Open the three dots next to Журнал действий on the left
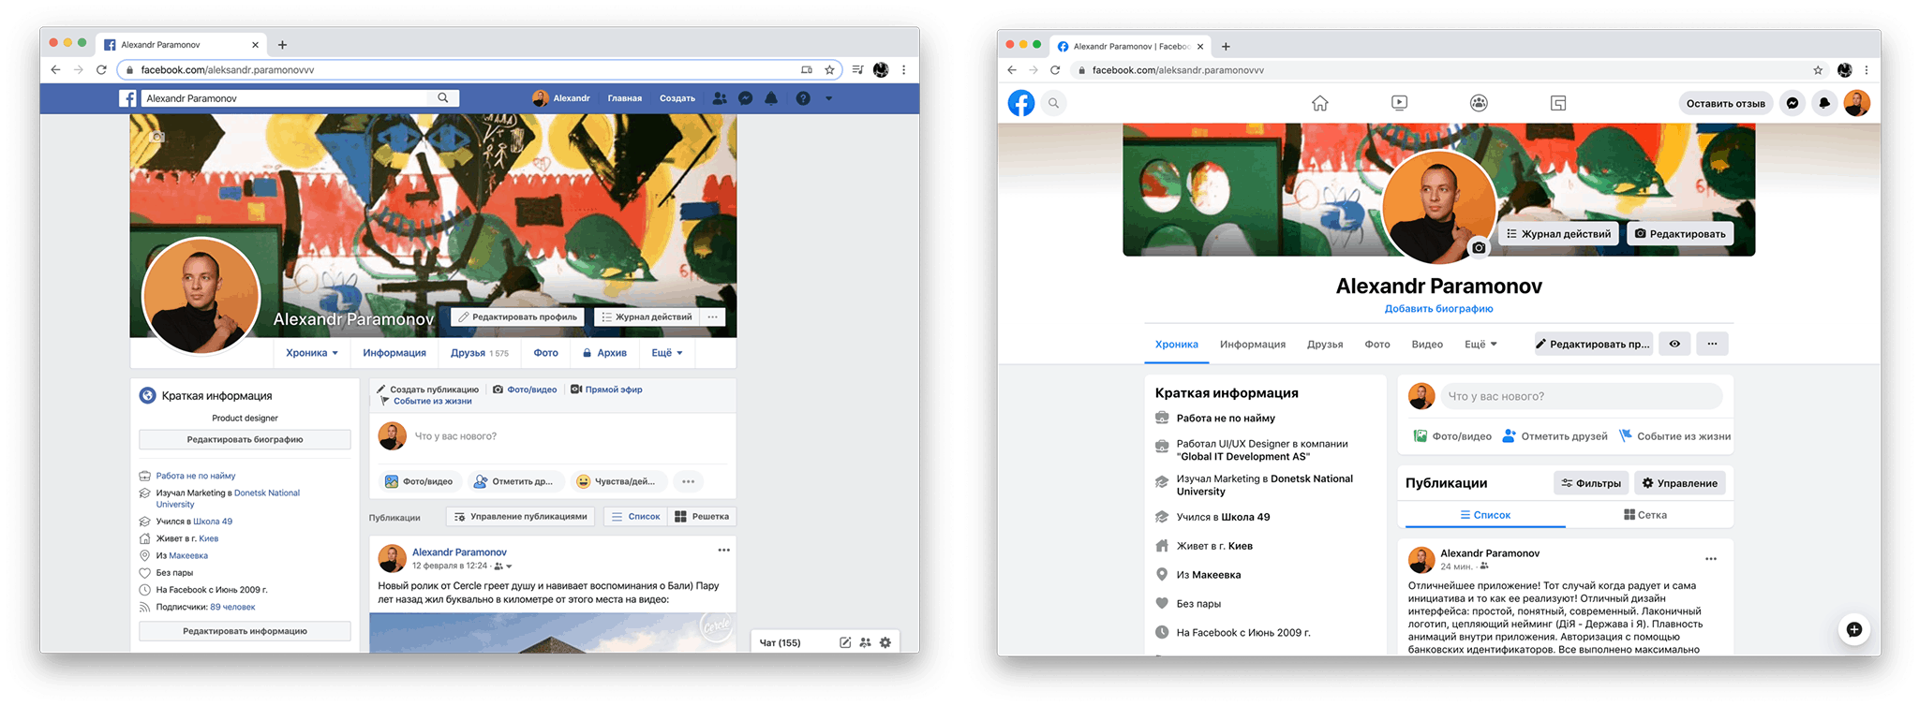The height and width of the screenshot is (706, 1919). click(x=713, y=317)
